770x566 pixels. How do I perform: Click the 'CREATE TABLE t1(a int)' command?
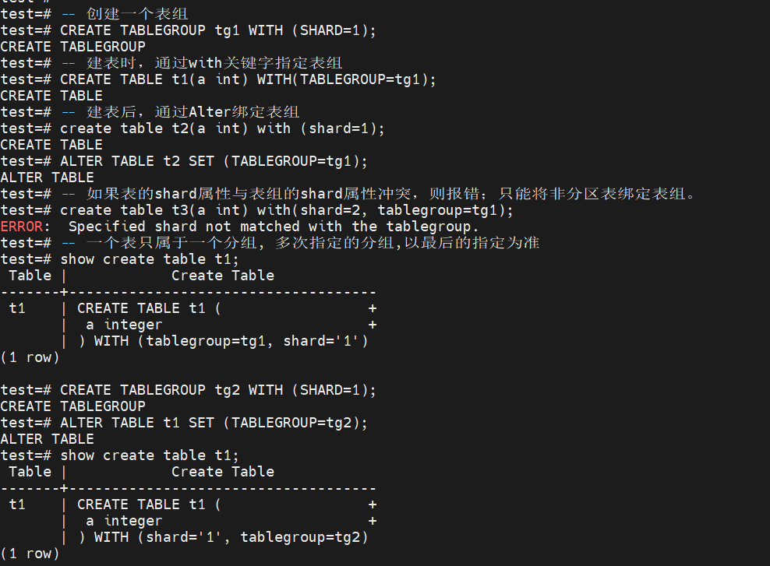tap(248, 79)
